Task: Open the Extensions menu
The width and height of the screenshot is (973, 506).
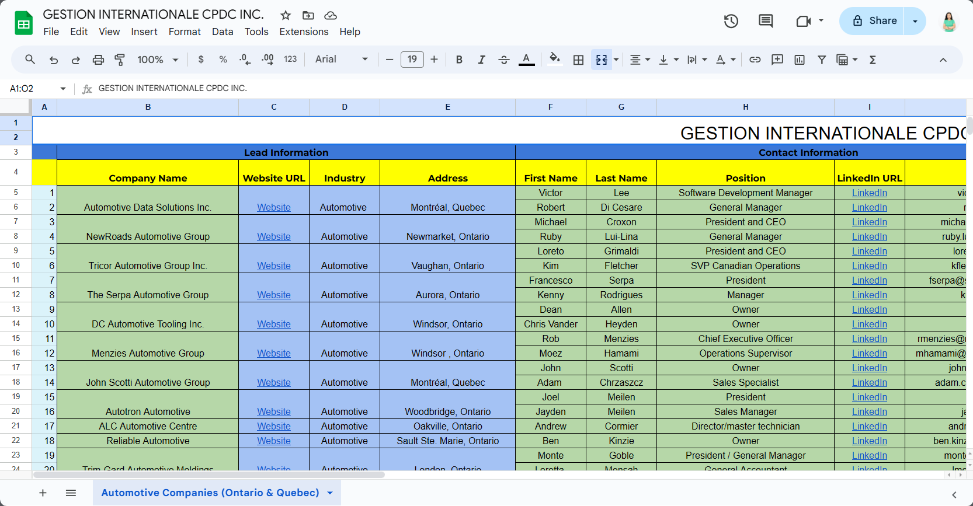Action: pyautogui.click(x=304, y=32)
